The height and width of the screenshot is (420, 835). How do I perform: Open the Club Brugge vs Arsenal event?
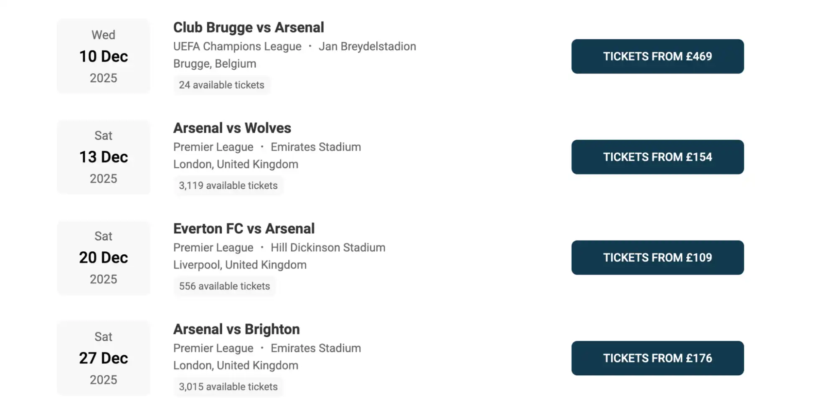tap(248, 27)
